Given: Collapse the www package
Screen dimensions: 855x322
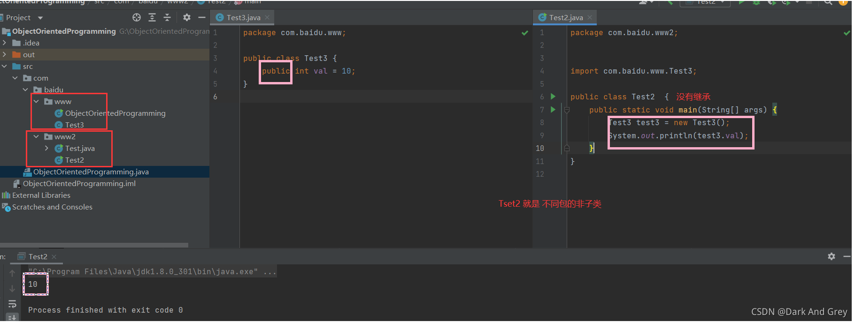Looking at the screenshot, I should pos(36,101).
